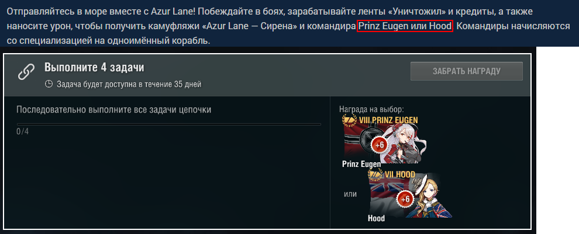Click the laurel emblem next to VIII PRINZ EUGEN
Image resolution: width=579 pixels, height=234 pixels.
click(349, 120)
